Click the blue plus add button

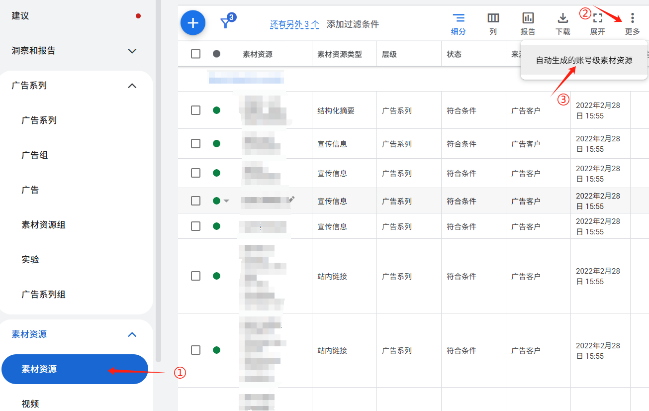tap(193, 23)
